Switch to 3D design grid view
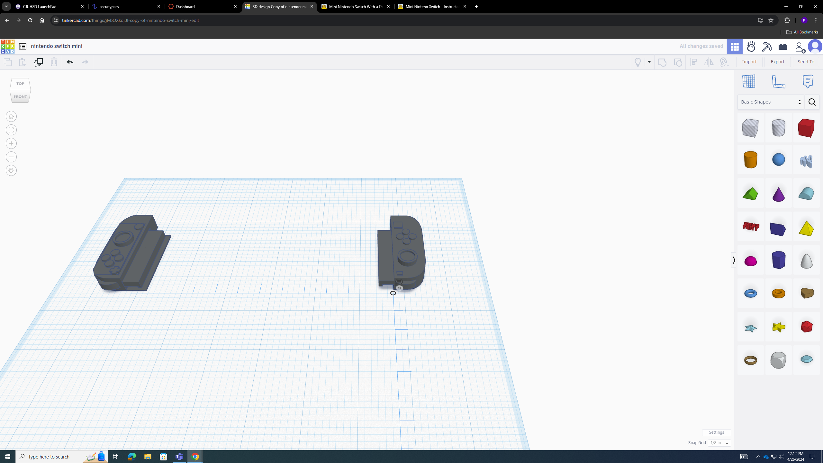 click(735, 47)
